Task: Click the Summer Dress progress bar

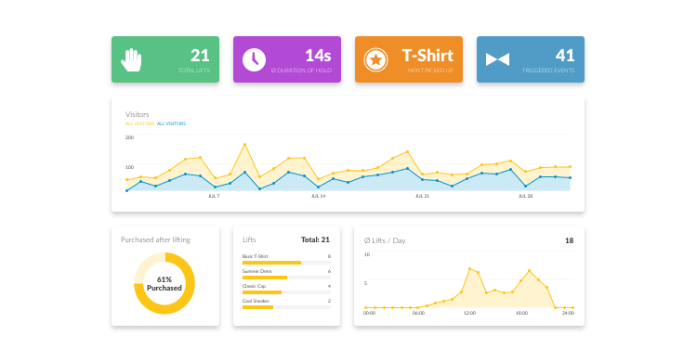Action: click(286, 278)
